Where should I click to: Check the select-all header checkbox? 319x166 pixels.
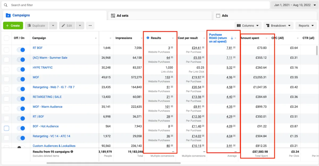click(6, 38)
